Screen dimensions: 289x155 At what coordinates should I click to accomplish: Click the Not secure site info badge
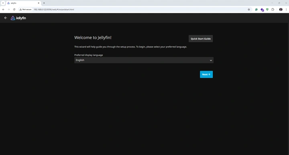[26, 9]
